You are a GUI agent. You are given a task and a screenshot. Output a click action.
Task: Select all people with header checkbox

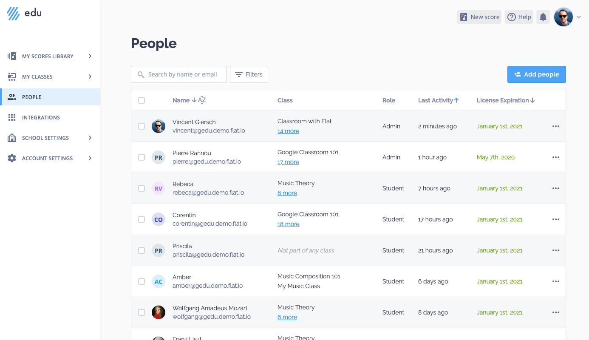point(142,100)
